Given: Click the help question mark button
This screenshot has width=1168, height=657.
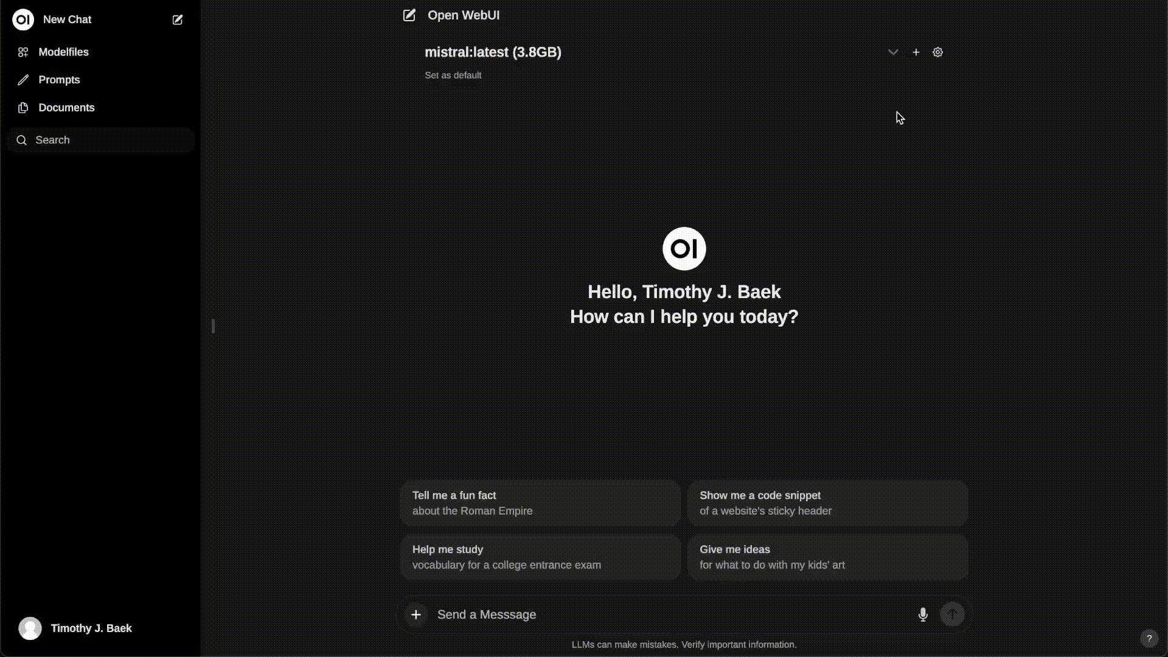Looking at the screenshot, I should (1149, 638).
